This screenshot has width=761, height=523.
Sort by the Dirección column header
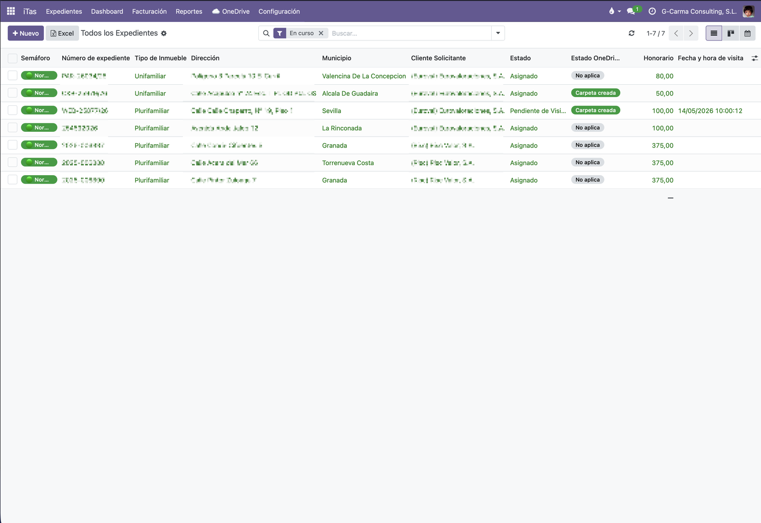[x=205, y=58]
